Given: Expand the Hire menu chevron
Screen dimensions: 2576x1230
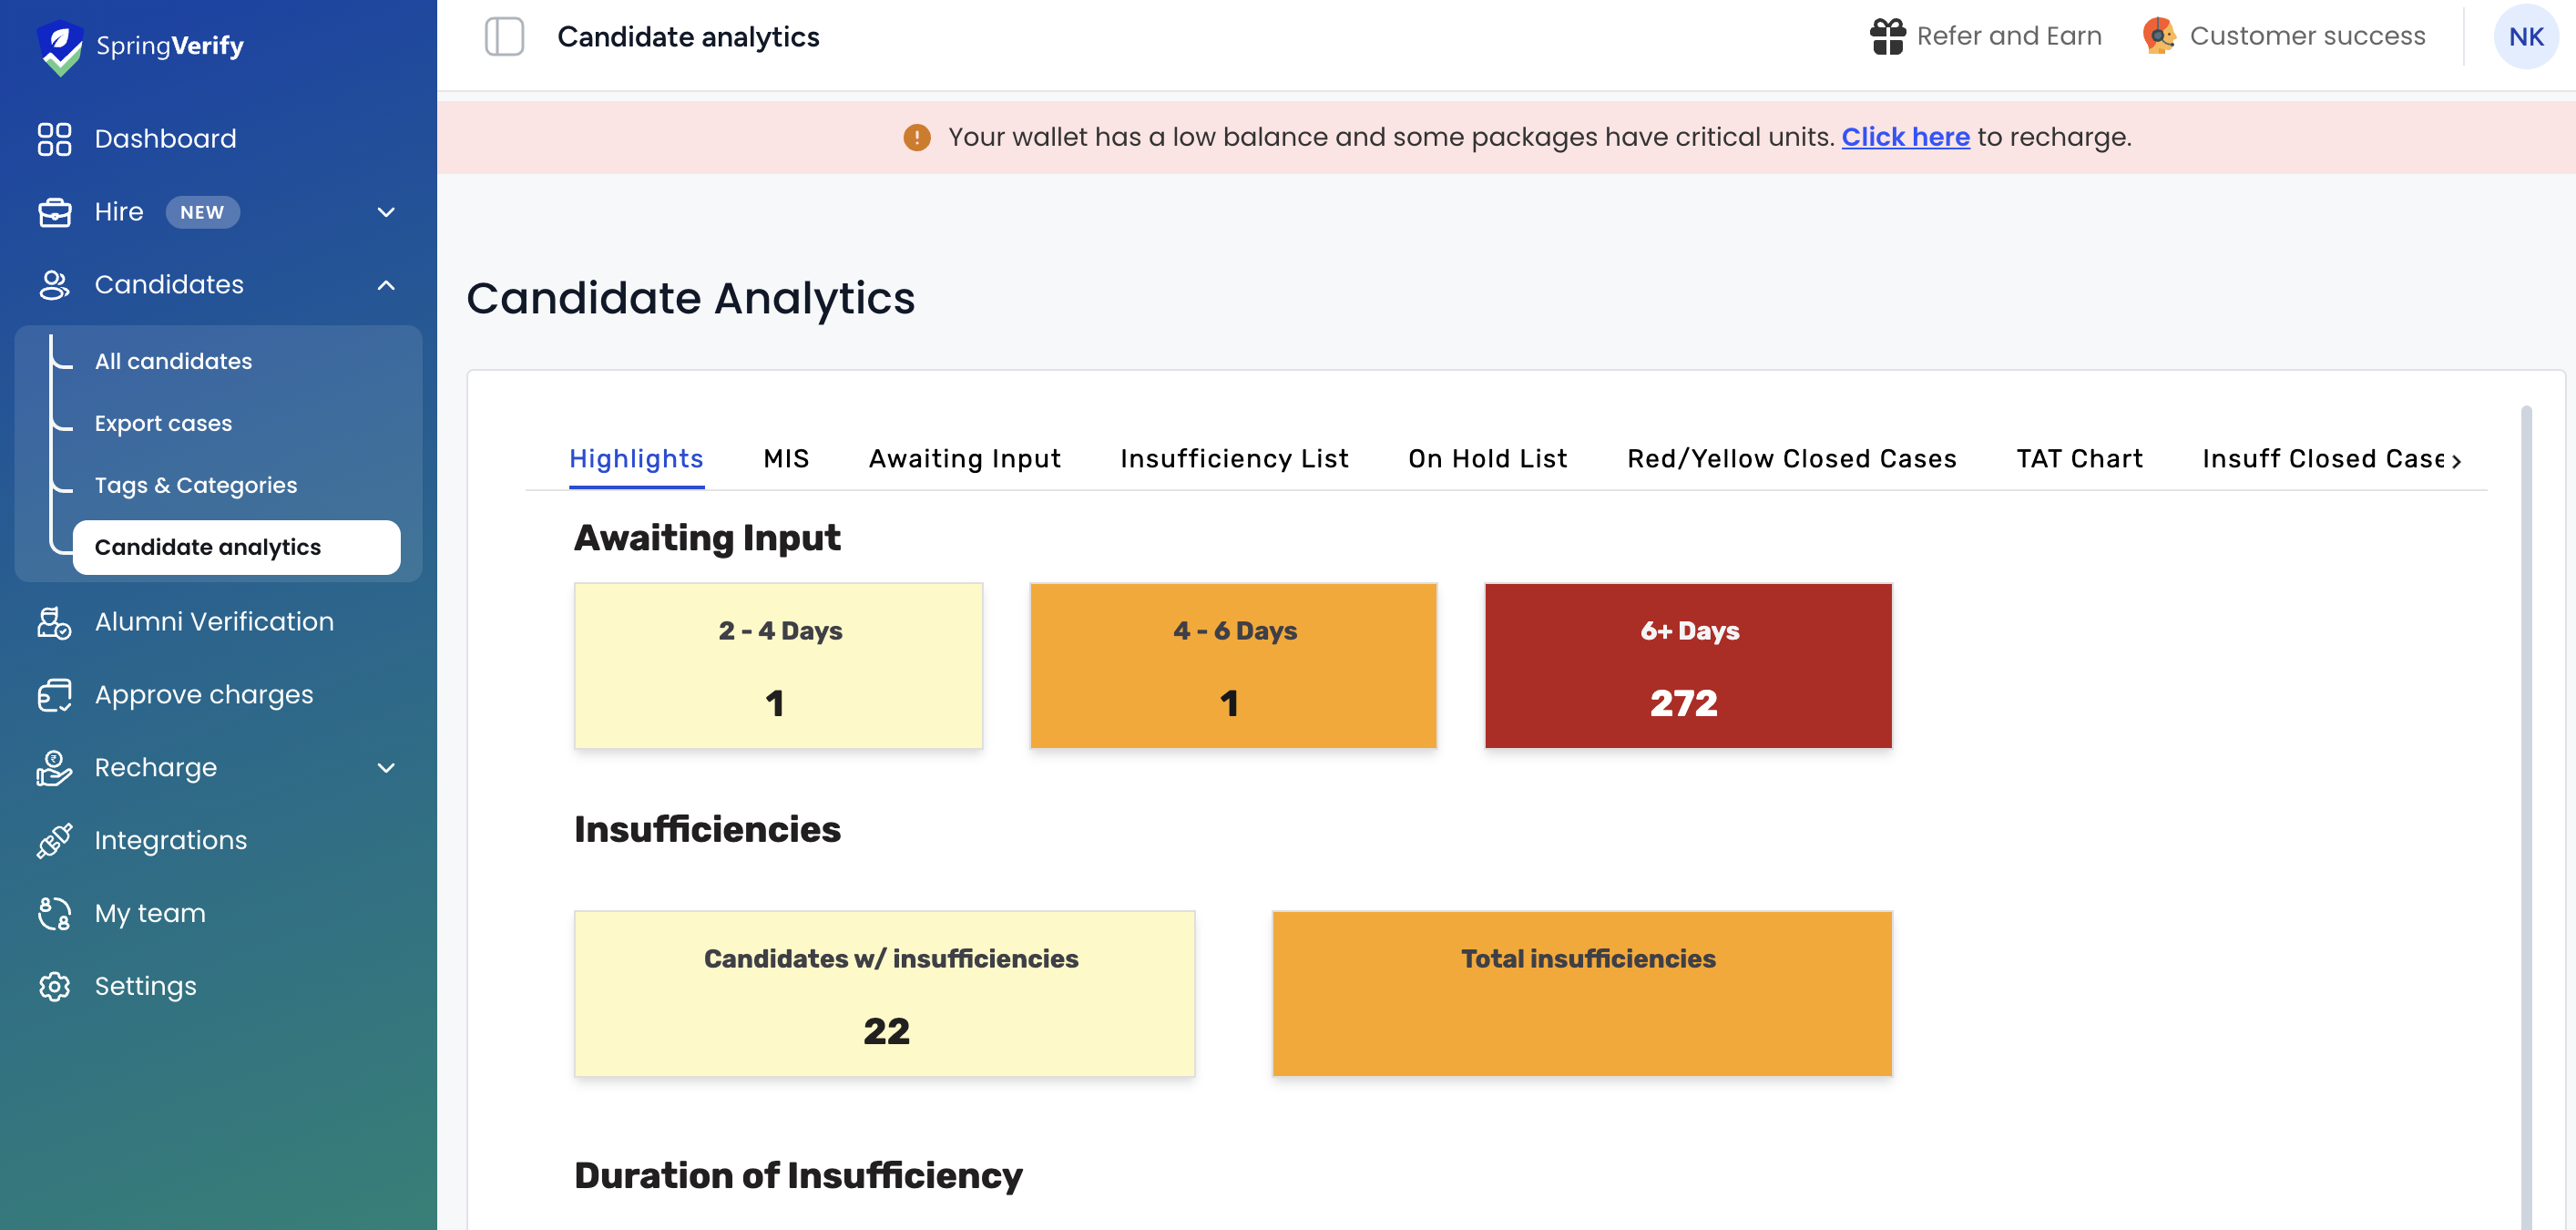Looking at the screenshot, I should tap(386, 212).
